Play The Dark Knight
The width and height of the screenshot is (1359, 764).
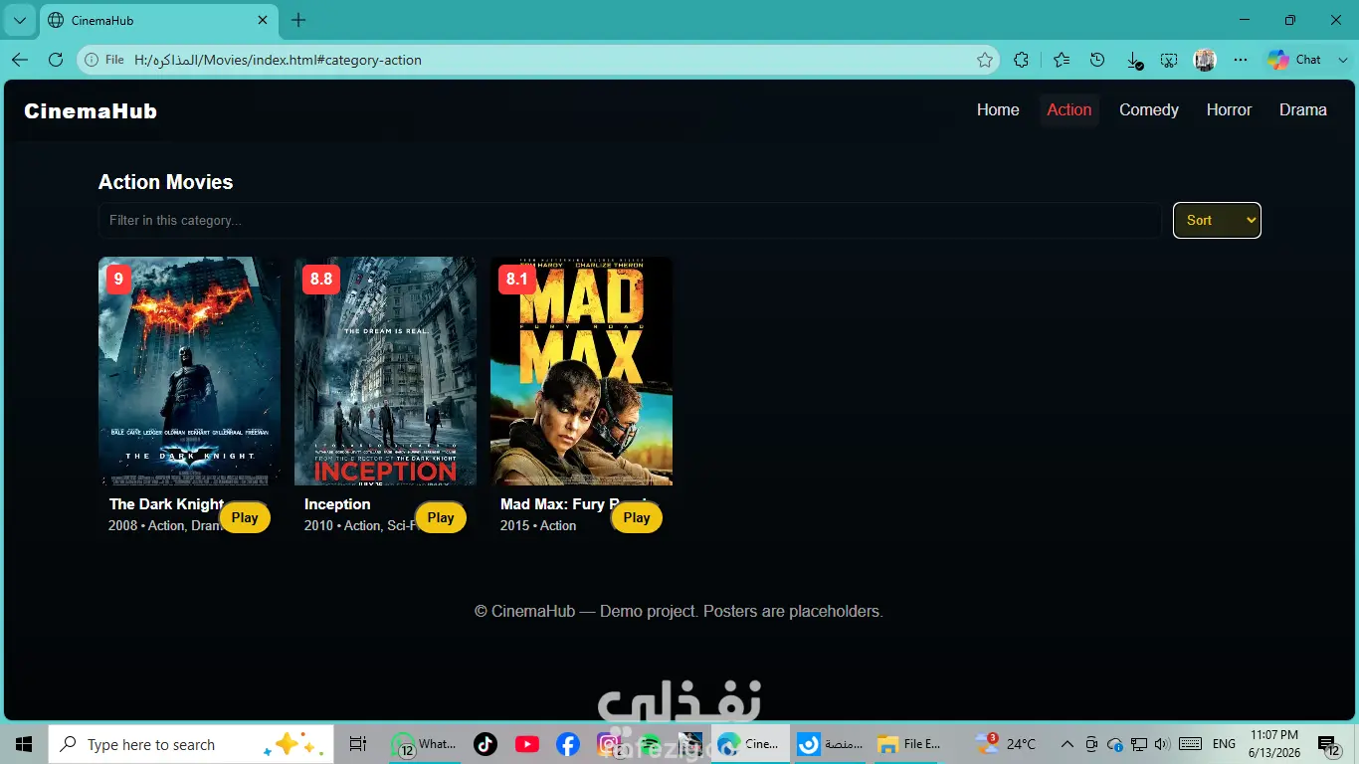(245, 517)
